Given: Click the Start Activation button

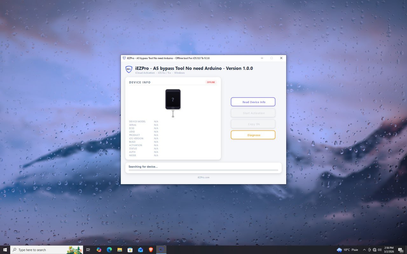Looking at the screenshot, I should point(253,113).
